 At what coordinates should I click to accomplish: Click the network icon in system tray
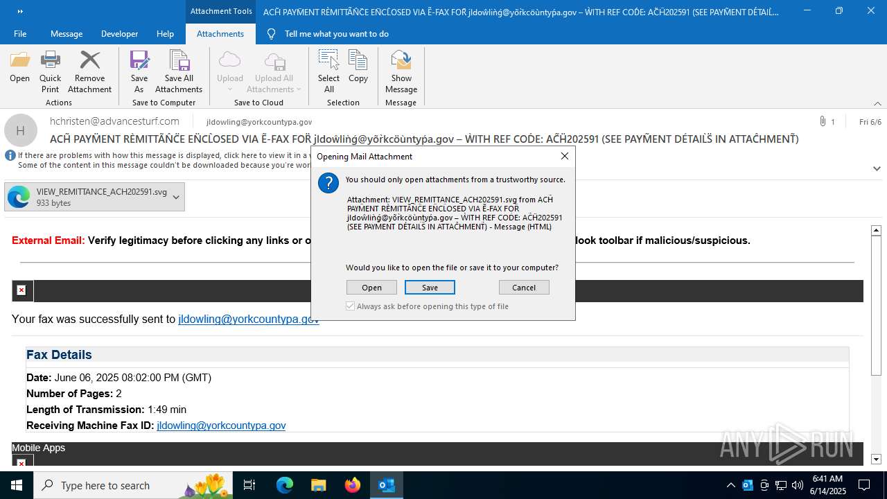point(781,485)
